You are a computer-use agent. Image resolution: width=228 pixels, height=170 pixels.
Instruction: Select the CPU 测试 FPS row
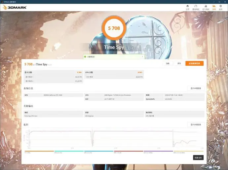[x=114, y=77]
